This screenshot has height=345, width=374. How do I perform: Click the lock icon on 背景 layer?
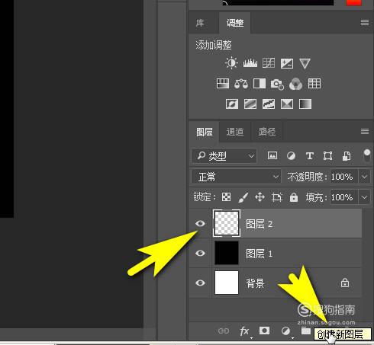(345, 283)
